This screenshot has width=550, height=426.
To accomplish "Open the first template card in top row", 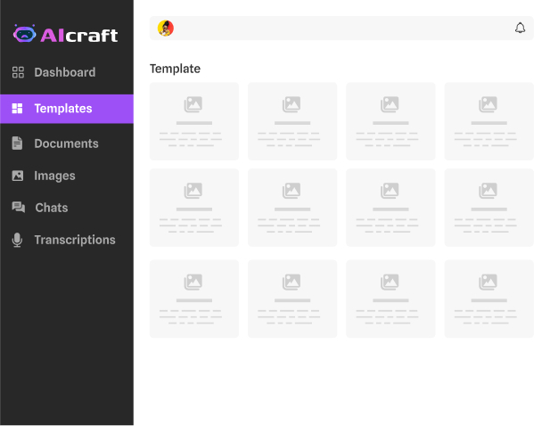I will (x=194, y=121).
